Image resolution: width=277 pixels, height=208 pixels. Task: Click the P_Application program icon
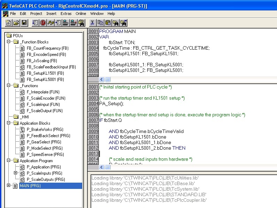tap(22, 167)
